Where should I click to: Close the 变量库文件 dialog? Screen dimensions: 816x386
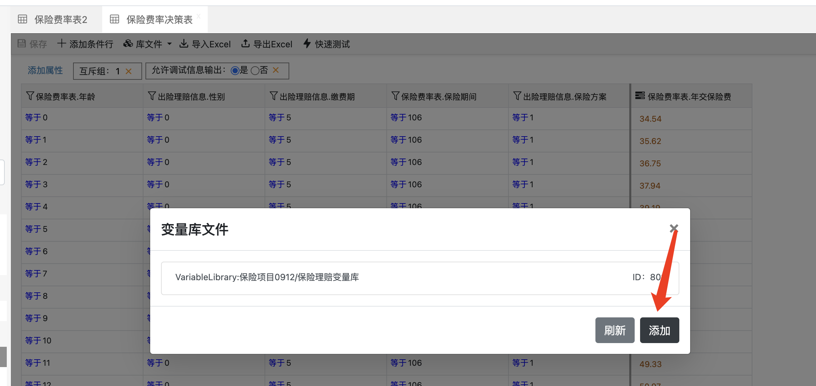(x=674, y=228)
